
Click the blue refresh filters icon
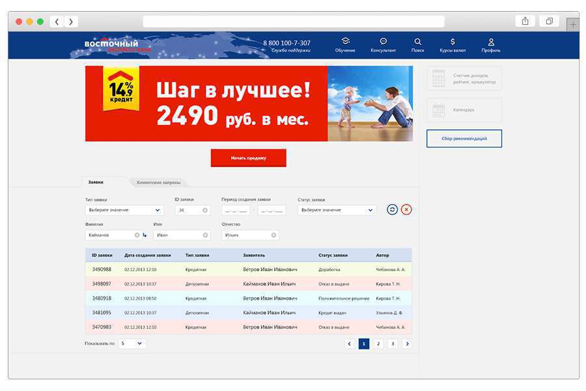click(392, 209)
